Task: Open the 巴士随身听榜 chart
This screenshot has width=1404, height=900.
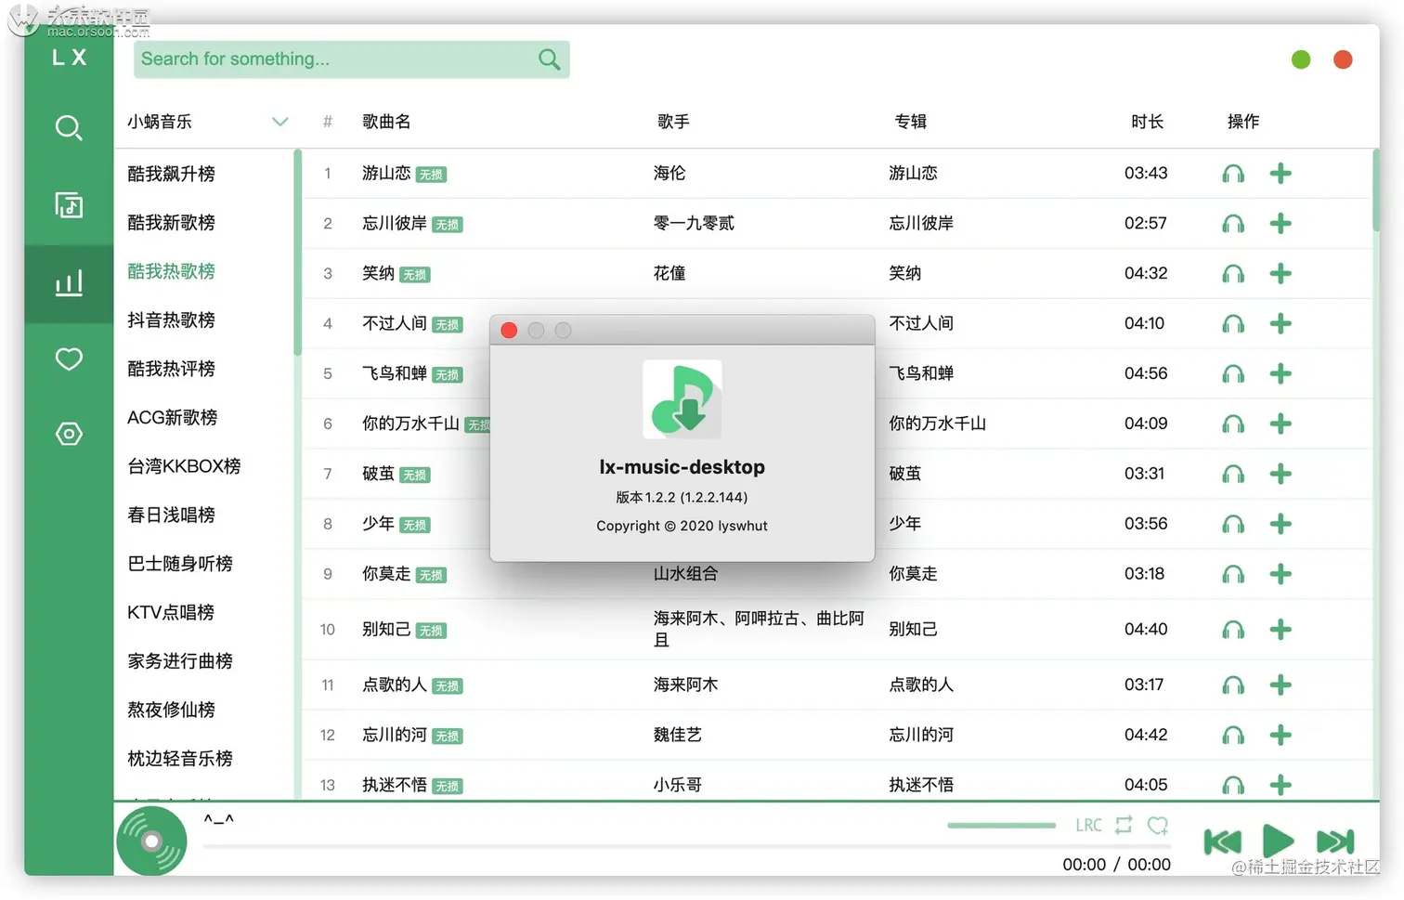Action: click(180, 564)
